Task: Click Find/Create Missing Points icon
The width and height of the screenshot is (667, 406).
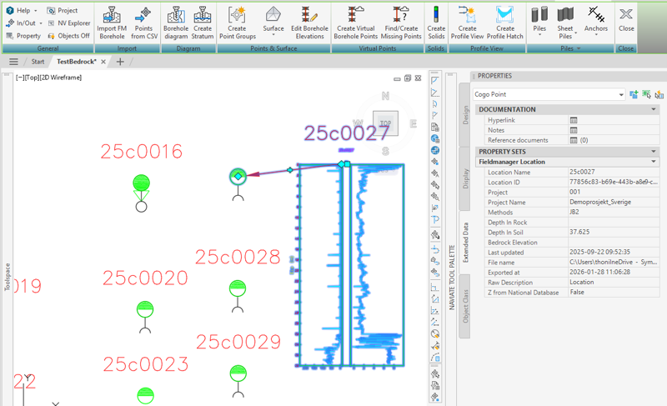Action: 402,15
